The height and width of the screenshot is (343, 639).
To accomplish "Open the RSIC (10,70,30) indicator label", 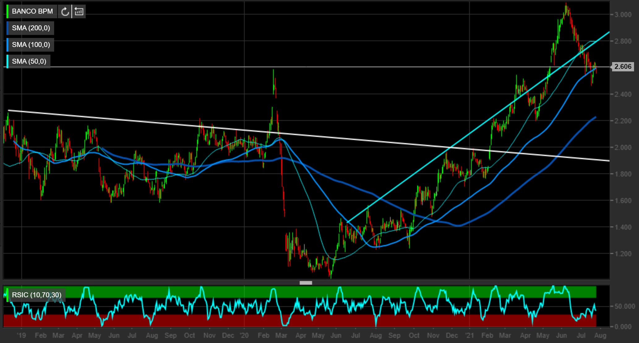I will [36, 295].
